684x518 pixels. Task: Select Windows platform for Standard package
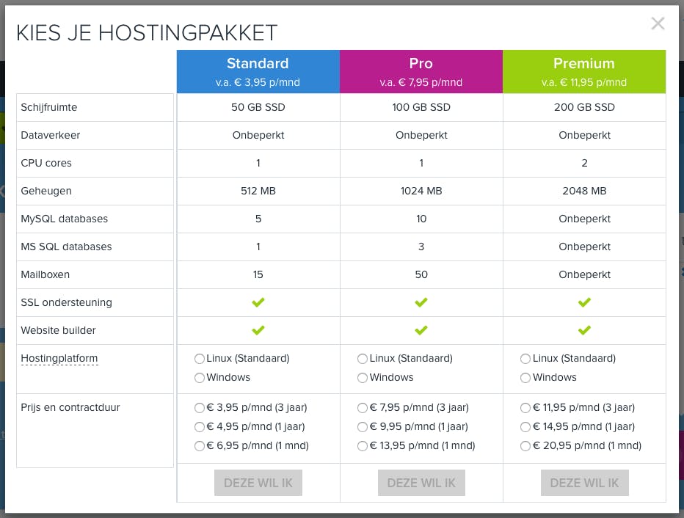[200, 378]
